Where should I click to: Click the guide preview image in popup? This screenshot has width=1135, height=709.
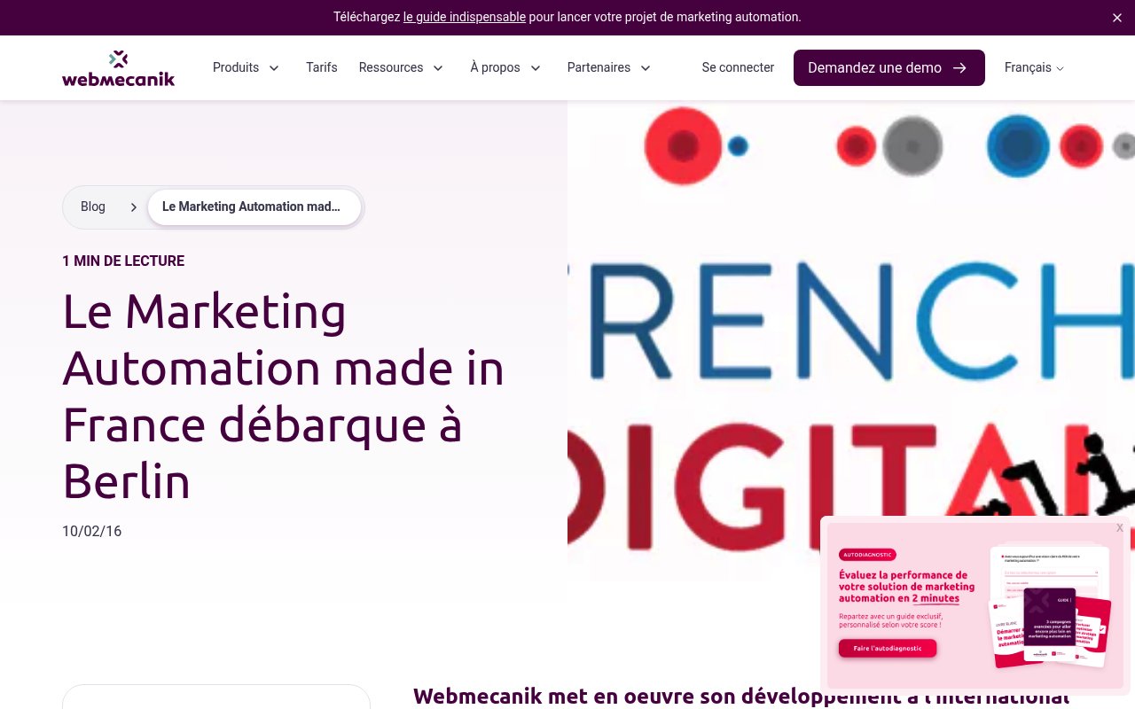point(1051,607)
